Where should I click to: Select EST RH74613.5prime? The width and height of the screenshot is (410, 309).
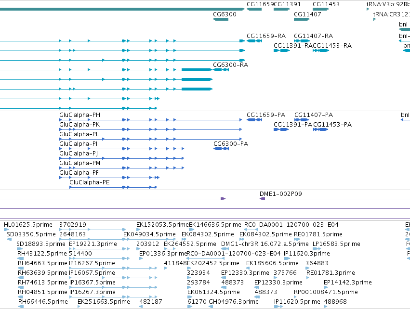pos(42,283)
